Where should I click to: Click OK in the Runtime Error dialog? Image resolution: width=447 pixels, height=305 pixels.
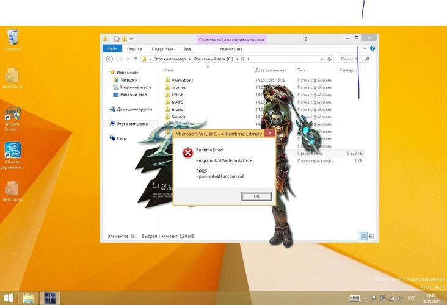tap(256, 196)
